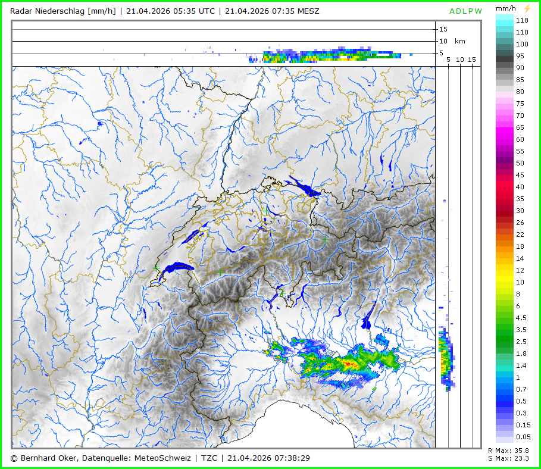Image resolution: width=541 pixels, height=469 pixels.
Task: Click the Weissfluhgipfel radar cross in eastern Switzerland
Action: point(325,239)
